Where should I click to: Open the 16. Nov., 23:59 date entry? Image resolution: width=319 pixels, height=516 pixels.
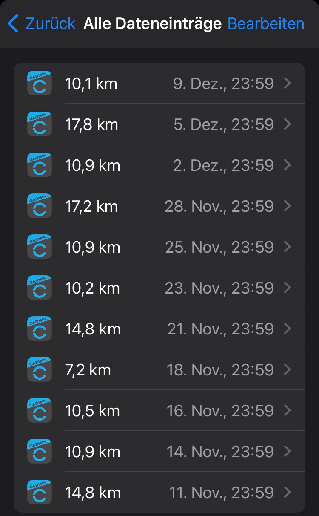pos(220,410)
